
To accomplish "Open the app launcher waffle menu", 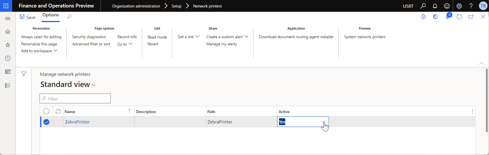I will (x=6, y=6).
